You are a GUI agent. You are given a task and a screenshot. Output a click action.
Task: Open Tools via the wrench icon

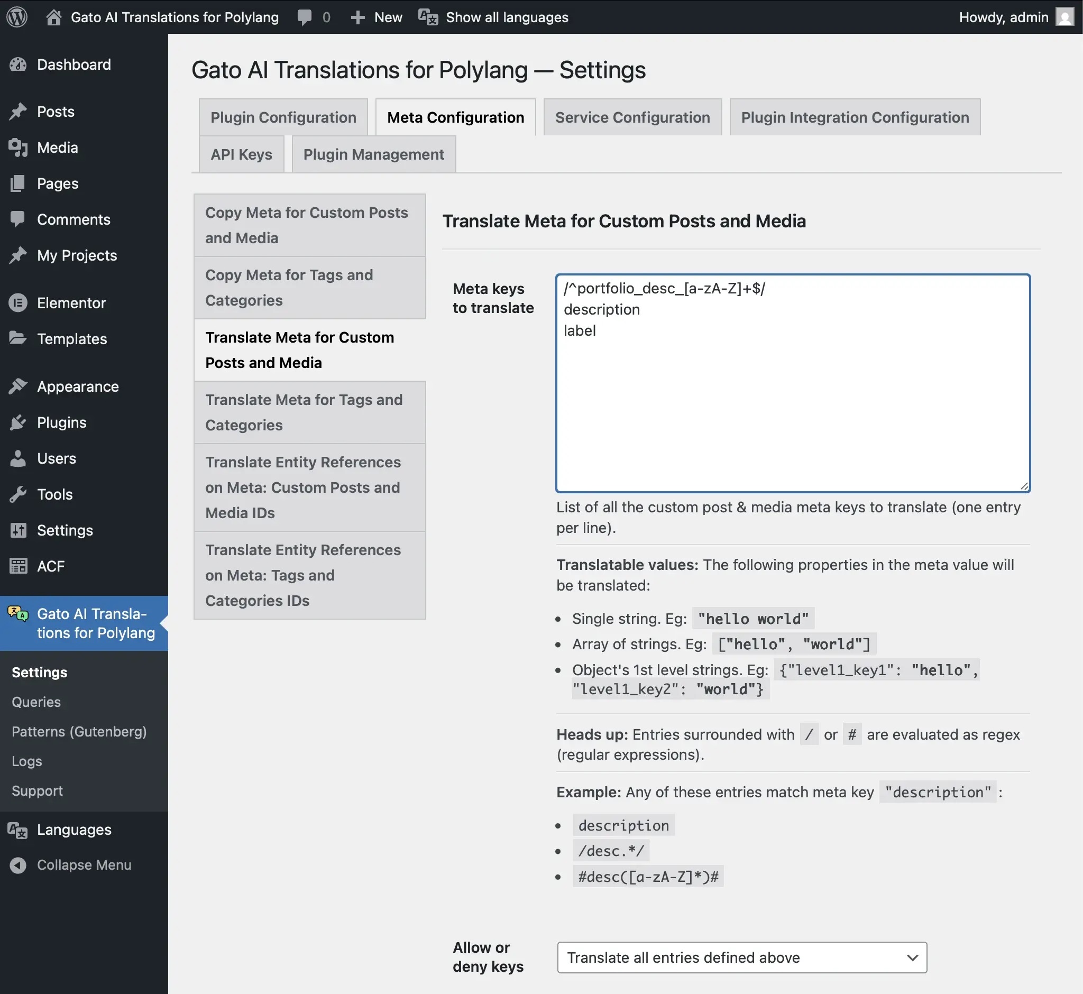18,494
